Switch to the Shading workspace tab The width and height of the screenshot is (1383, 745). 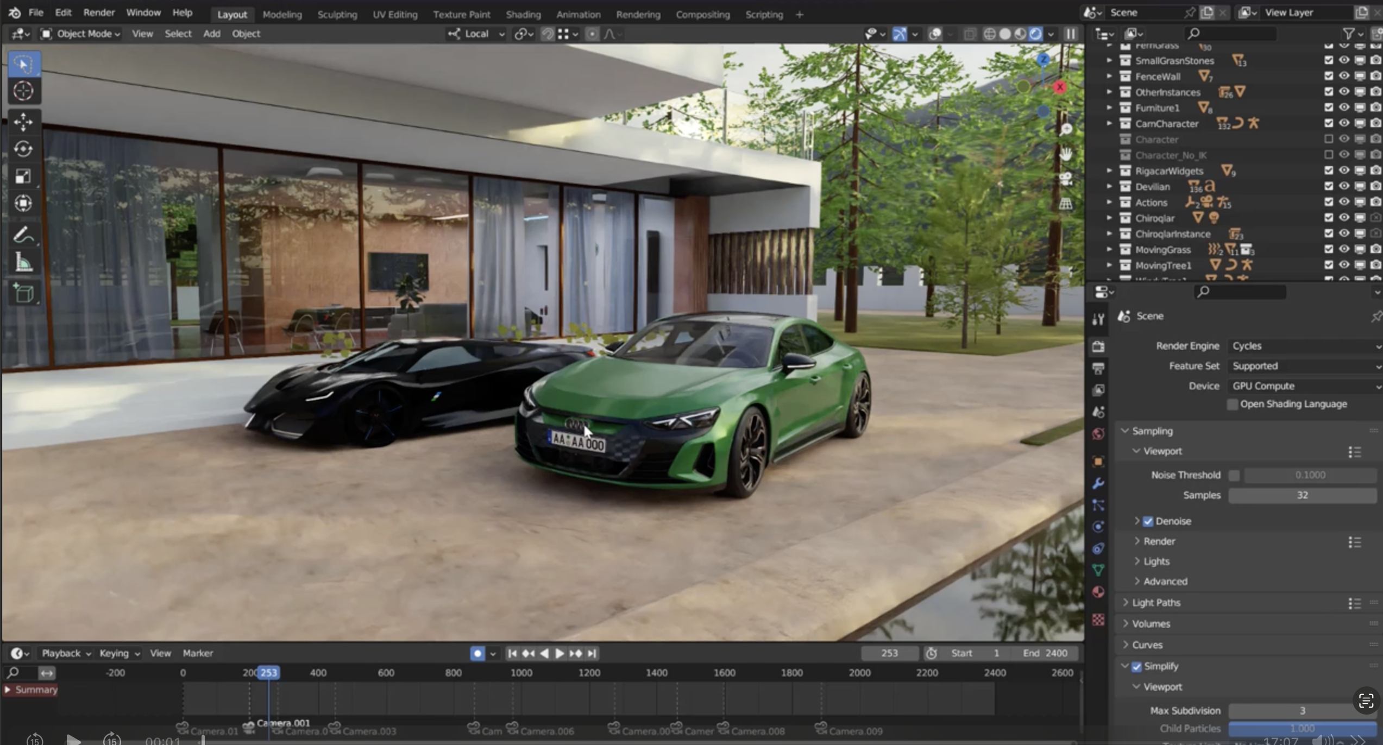pos(523,15)
